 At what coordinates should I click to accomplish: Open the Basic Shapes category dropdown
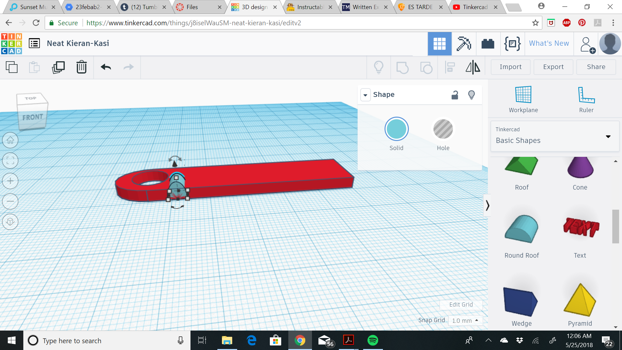(x=555, y=136)
